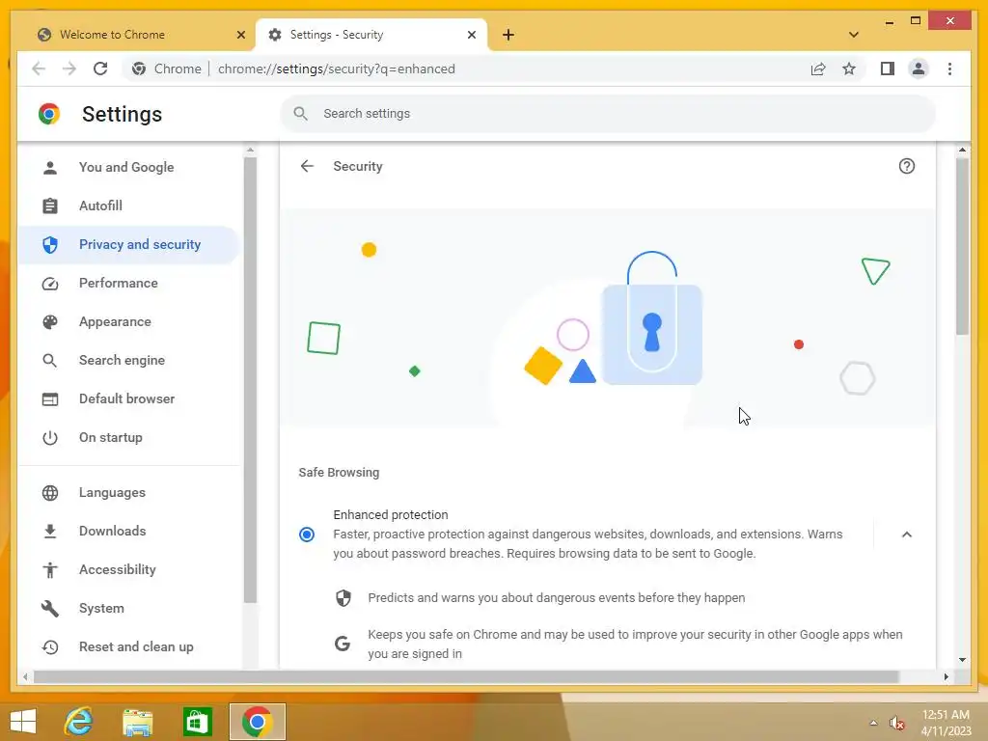Open the Windows Start button
988x741 pixels.
[x=23, y=721]
